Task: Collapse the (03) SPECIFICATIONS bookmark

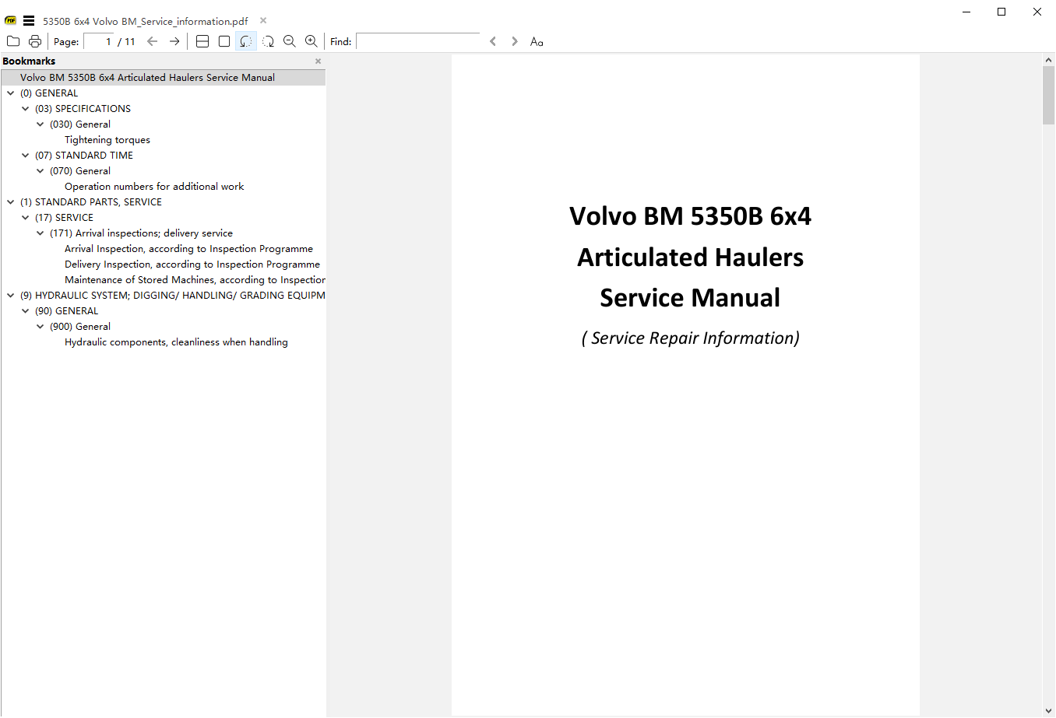Action: pos(26,108)
